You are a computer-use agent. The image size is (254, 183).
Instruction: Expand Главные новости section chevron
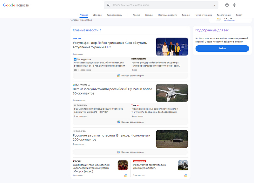(101, 30)
